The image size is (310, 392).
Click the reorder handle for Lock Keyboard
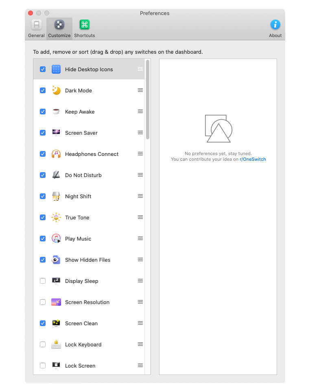coord(140,344)
